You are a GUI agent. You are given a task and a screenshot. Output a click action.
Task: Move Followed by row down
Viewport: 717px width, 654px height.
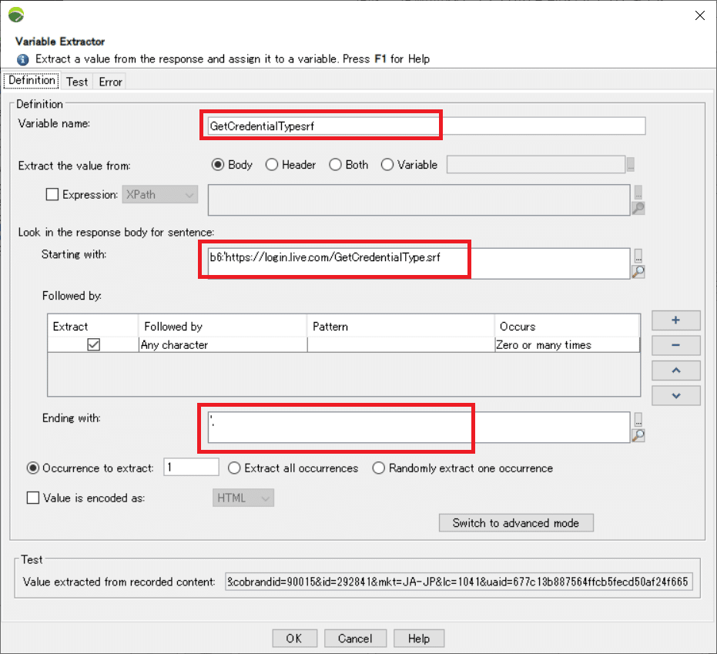click(676, 396)
